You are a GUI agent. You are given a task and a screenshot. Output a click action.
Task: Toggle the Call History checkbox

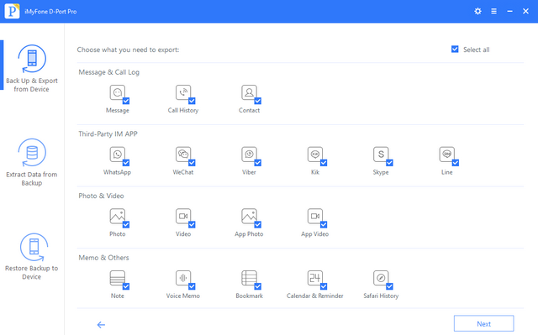pos(192,101)
